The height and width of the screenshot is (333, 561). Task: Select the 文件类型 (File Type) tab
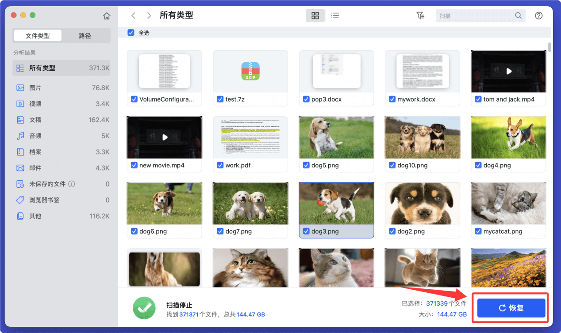(38, 35)
